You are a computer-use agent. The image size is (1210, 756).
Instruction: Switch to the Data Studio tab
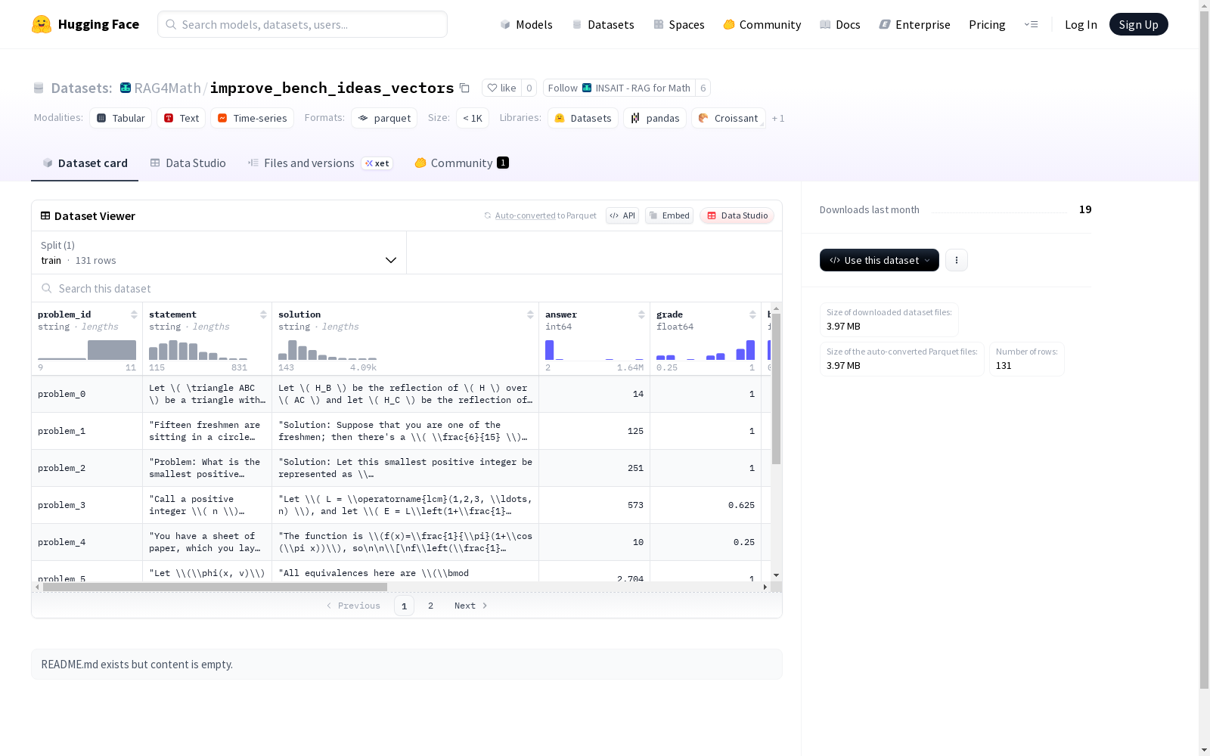point(188,163)
